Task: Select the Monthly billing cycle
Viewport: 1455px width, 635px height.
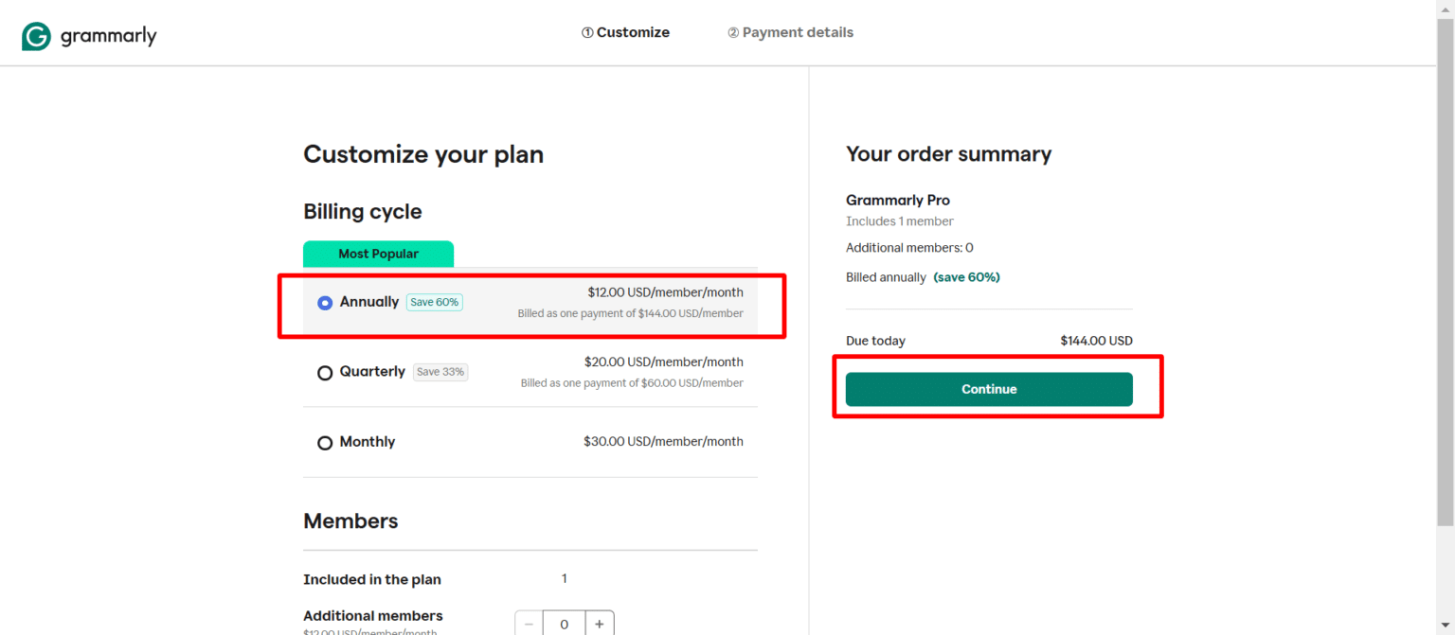Action: [x=325, y=442]
